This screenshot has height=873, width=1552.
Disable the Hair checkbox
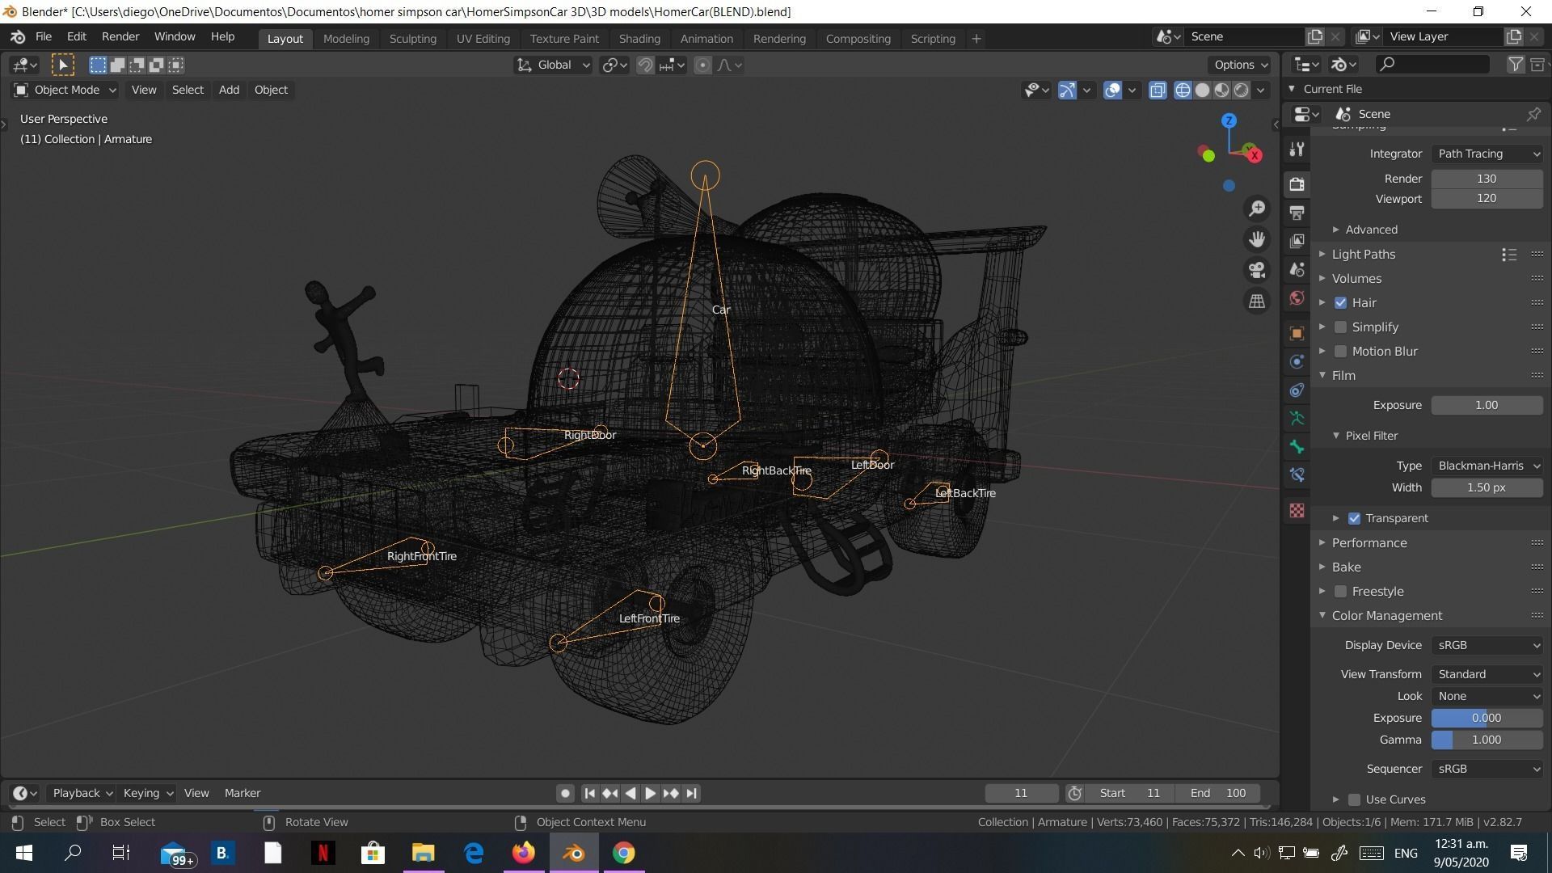pos(1341,302)
